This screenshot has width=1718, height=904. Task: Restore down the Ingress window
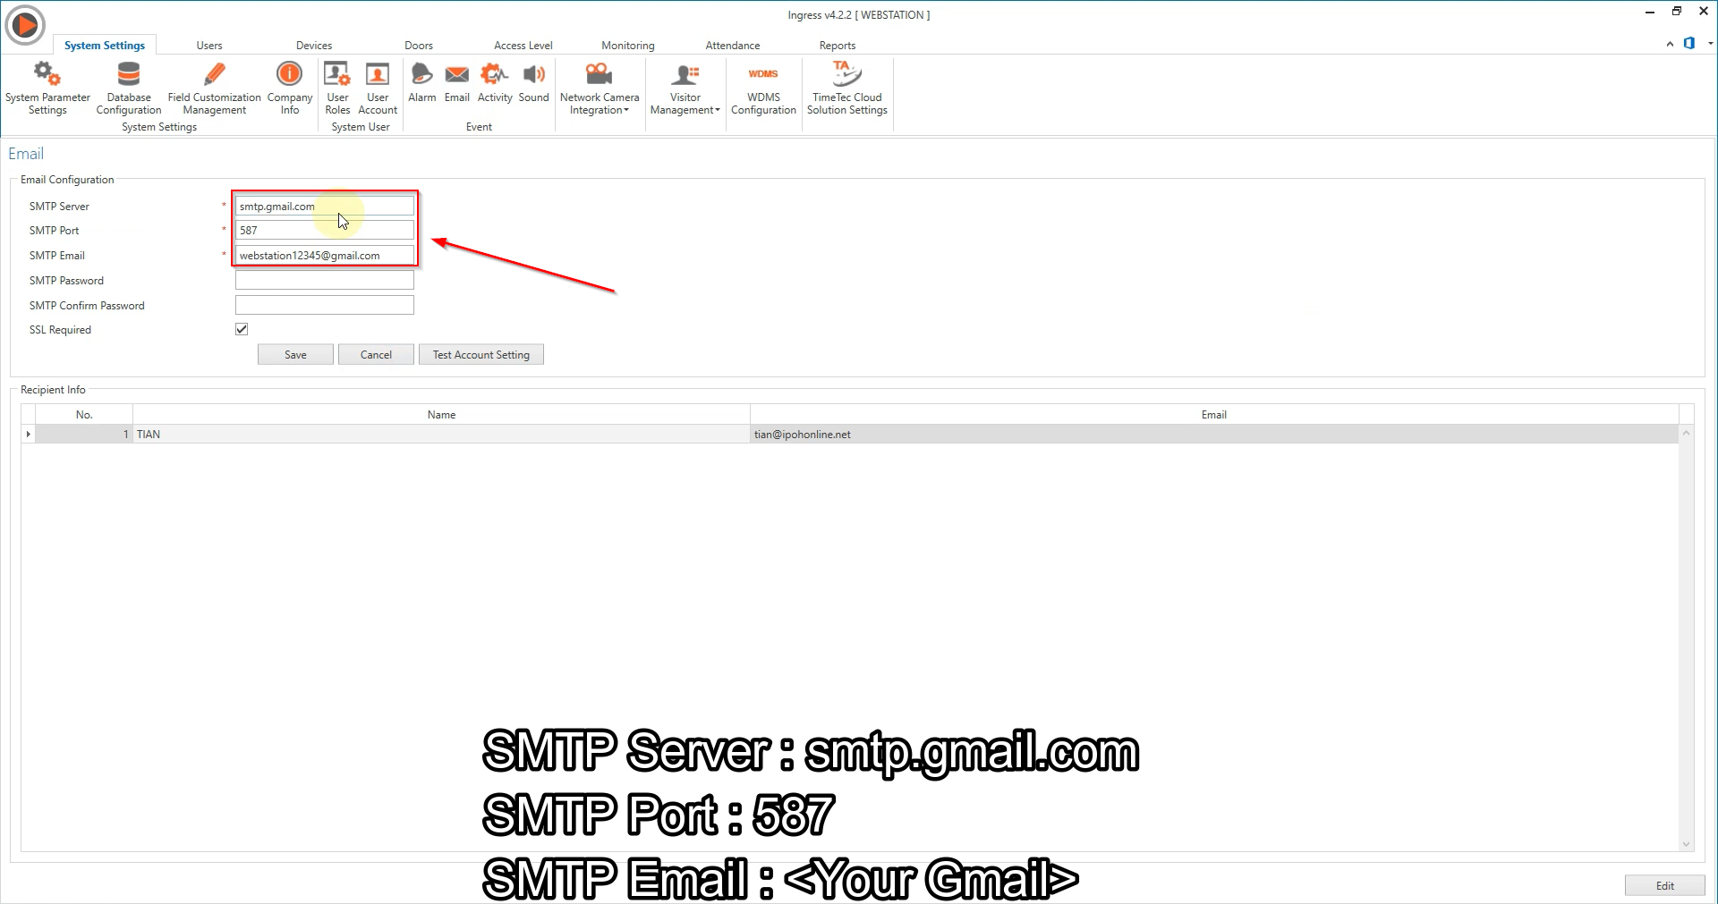tap(1677, 12)
